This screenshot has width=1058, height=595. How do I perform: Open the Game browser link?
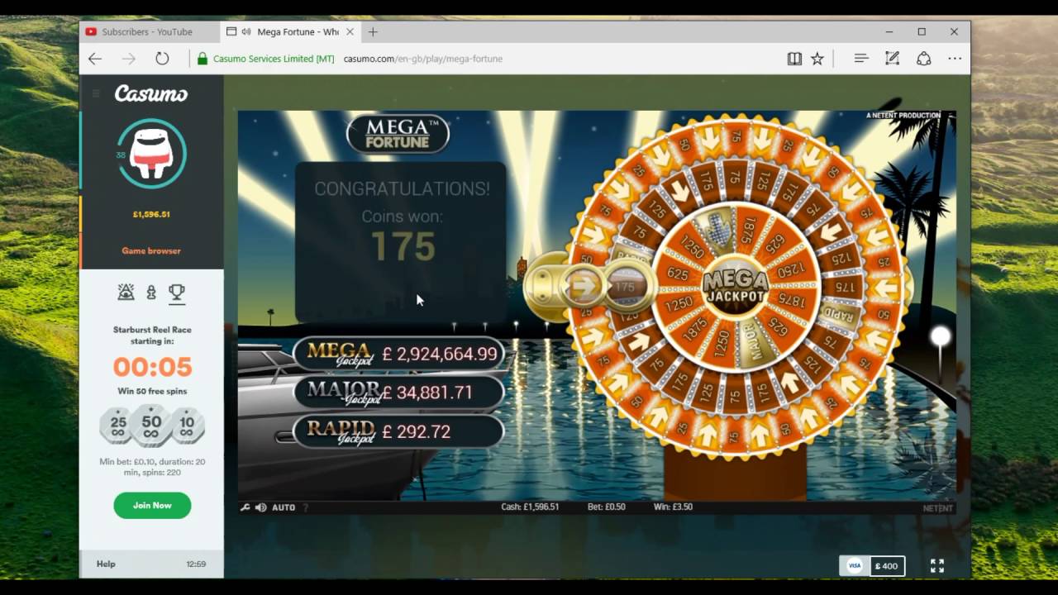tap(151, 251)
